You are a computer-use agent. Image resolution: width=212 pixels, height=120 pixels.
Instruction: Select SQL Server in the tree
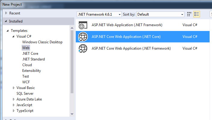coord(25,94)
